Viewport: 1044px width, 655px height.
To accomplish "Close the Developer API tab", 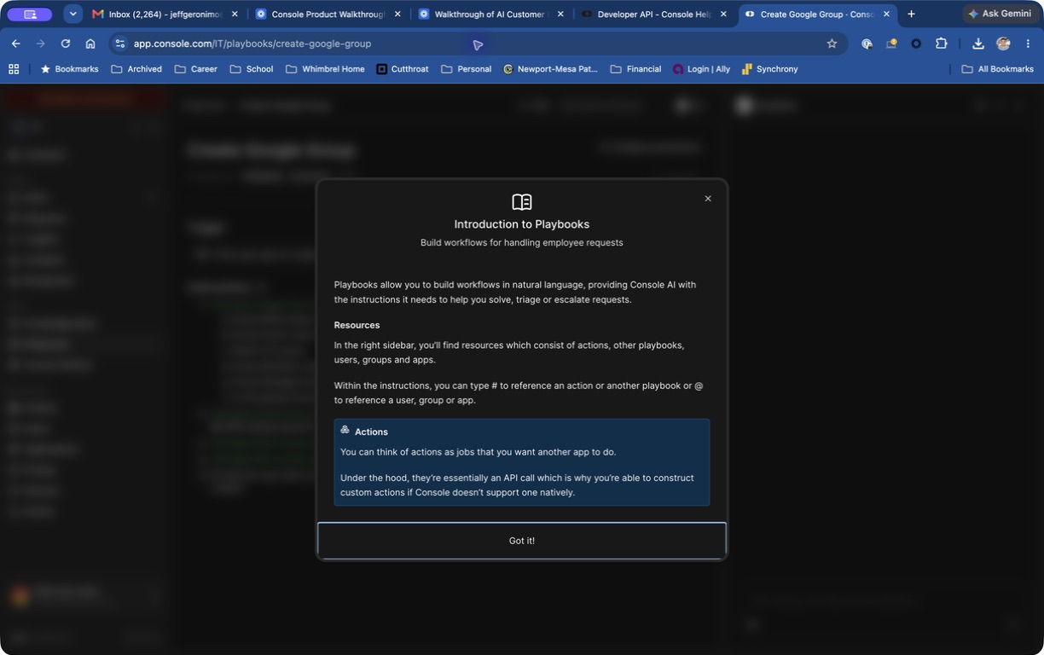I will [723, 14].
